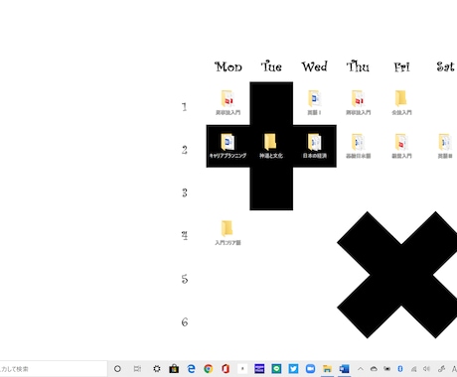Select the Thursday period 1 folder
The height and width of the screenshot is (377, 457).
358,102
